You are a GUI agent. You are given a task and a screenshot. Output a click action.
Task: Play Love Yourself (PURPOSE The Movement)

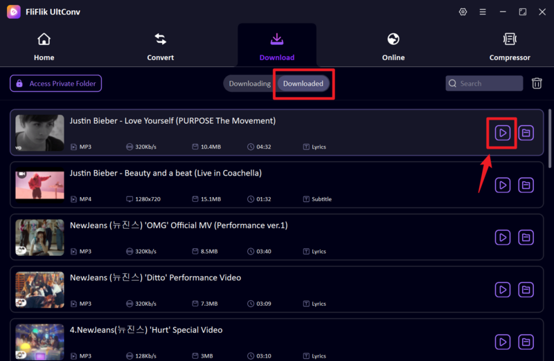tap(503, 133)
